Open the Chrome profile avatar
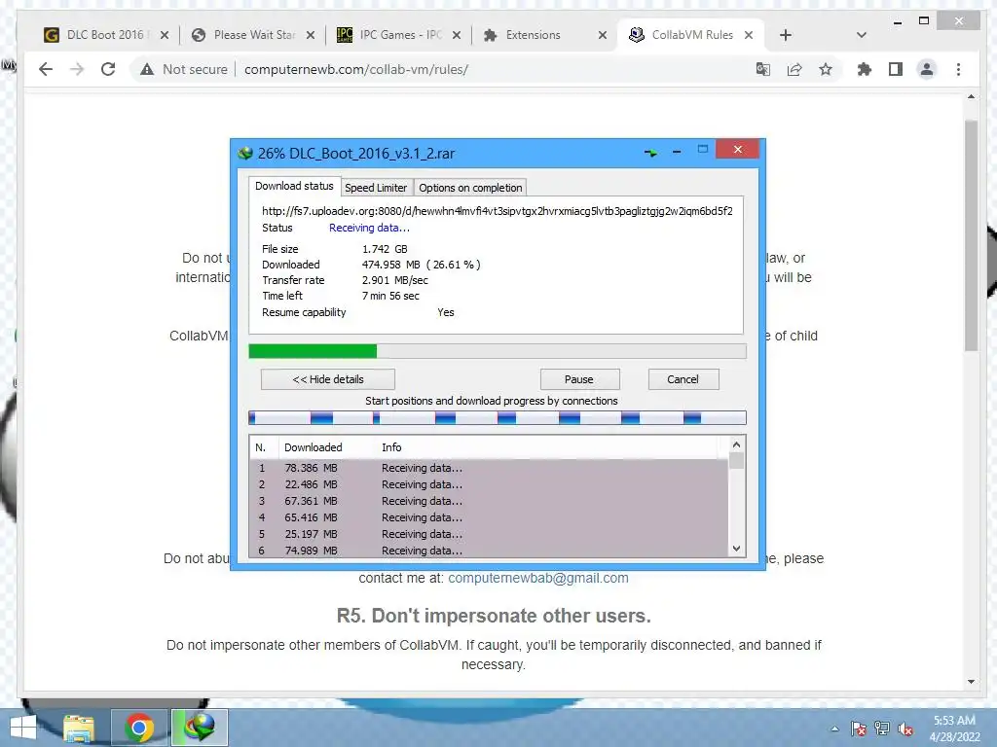 927,69
